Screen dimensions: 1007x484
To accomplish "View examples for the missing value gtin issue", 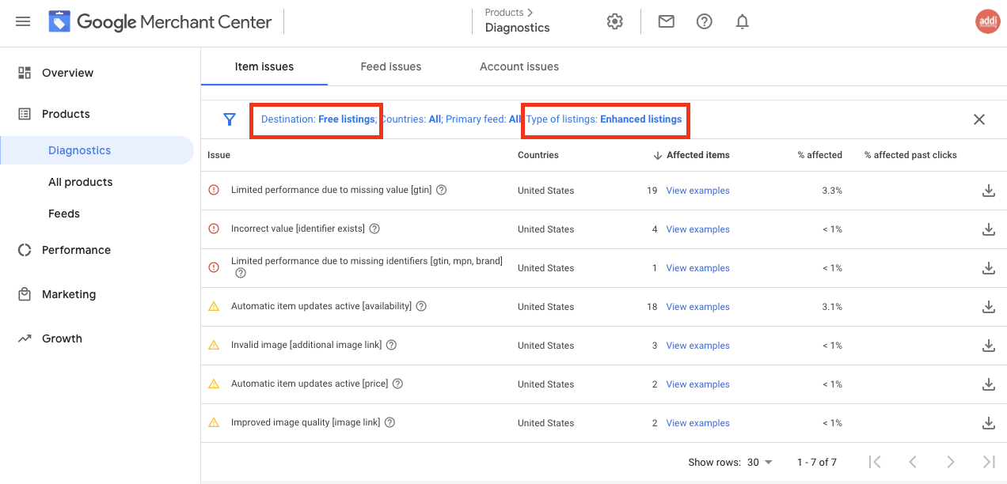I will click(697, 191).
